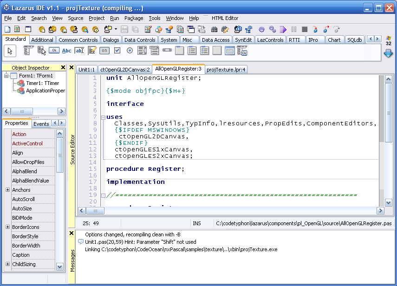Pick the TMemo component icon
Image resolution: width=397 pixels, height=286 pixels.
(92, 50)
